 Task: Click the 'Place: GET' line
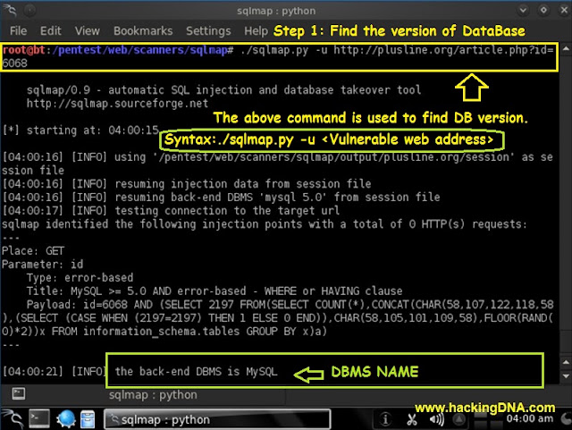tap(33, 251)
